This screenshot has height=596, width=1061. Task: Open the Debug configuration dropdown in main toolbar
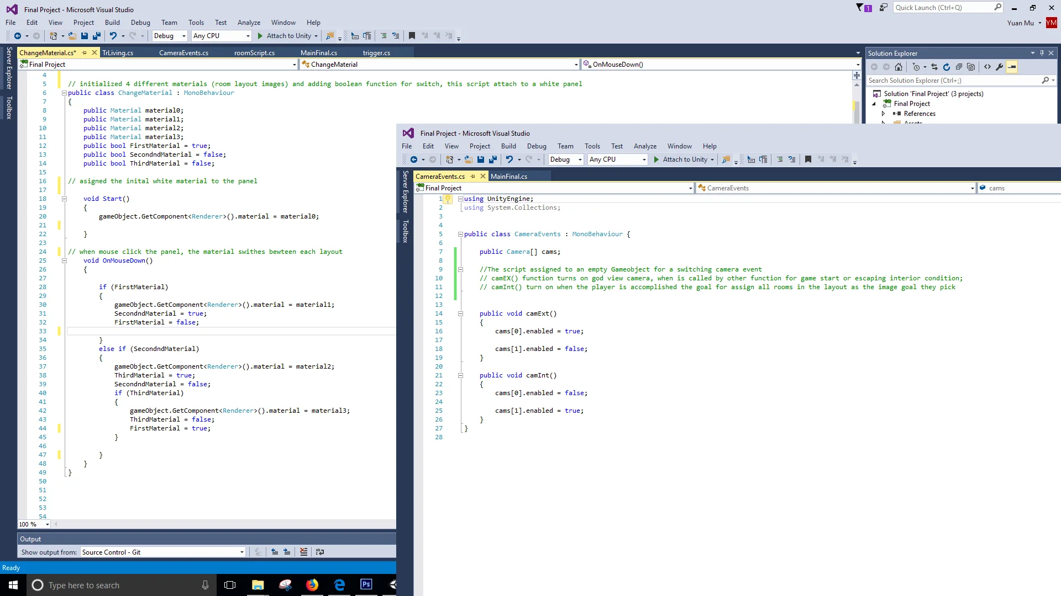(170, 36)
